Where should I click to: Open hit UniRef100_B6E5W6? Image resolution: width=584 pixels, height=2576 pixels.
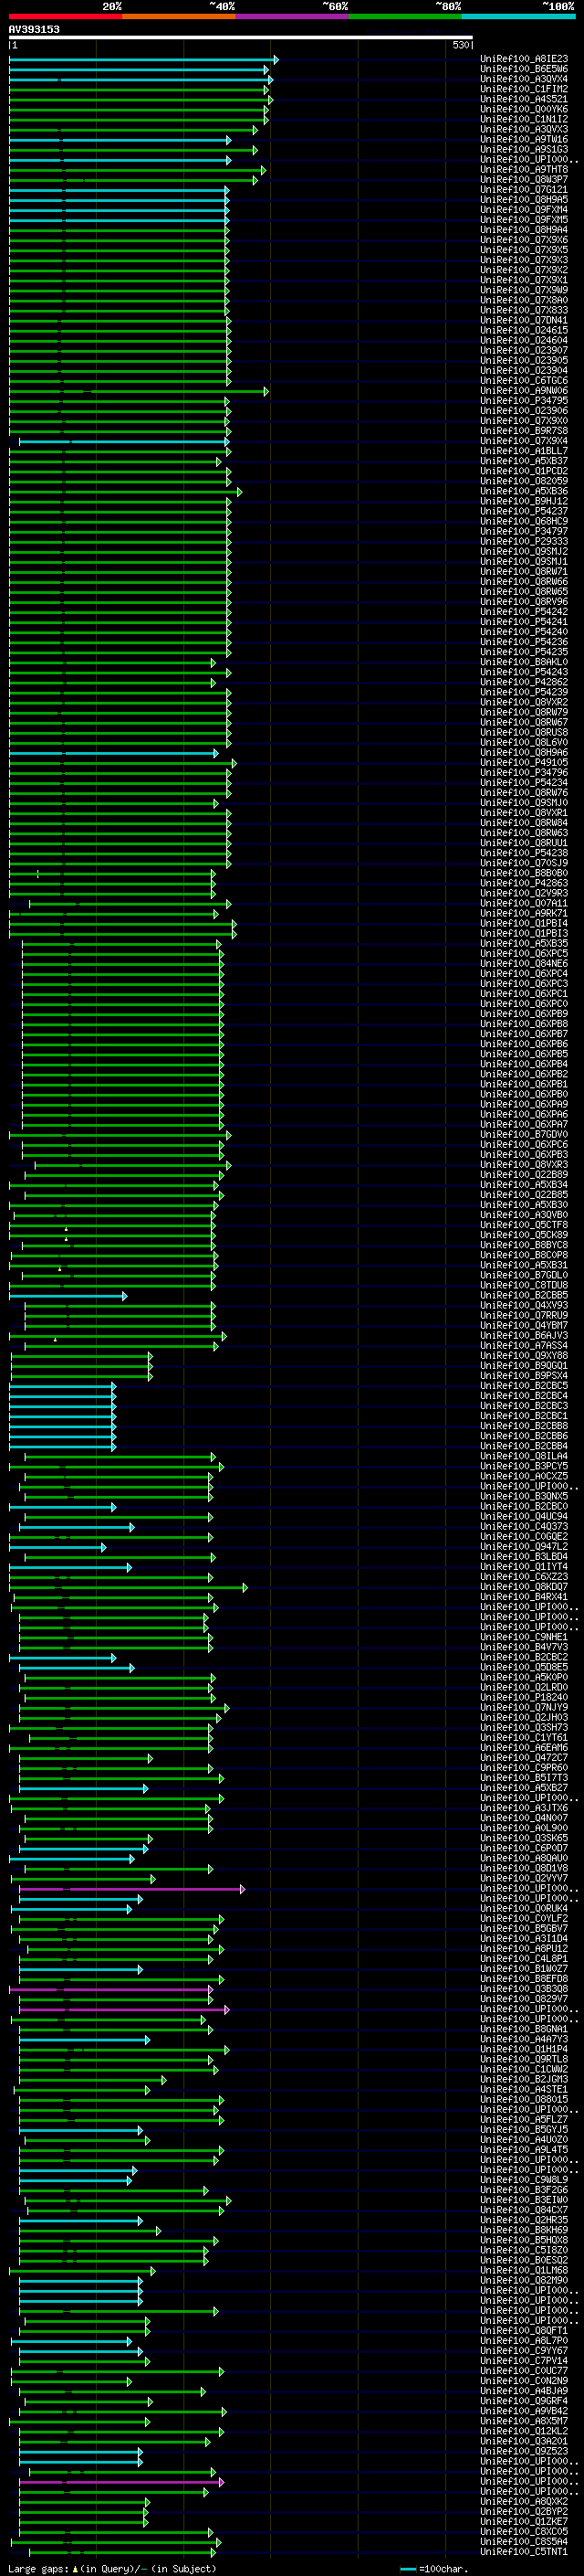[x=524, y=69]
